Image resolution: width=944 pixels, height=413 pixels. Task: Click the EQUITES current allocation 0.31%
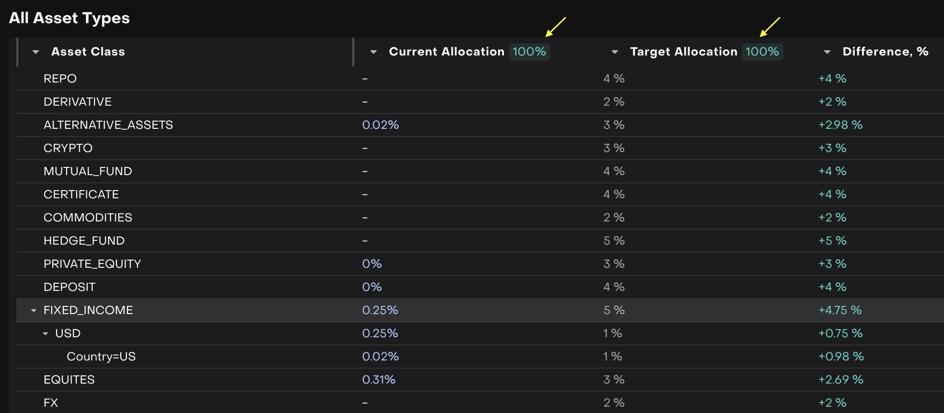point(379,380)
